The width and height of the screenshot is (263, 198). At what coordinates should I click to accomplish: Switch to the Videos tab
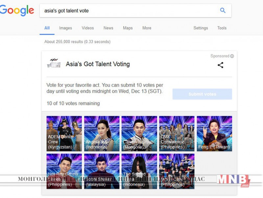pos(88,28)
